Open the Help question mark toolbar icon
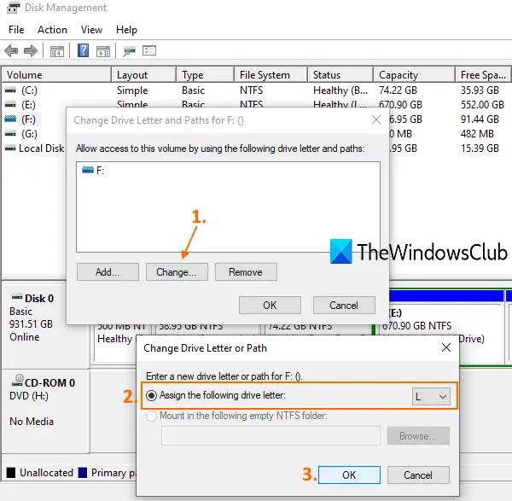Viewport: 512px width, 501px height. (x=83, y=50)
